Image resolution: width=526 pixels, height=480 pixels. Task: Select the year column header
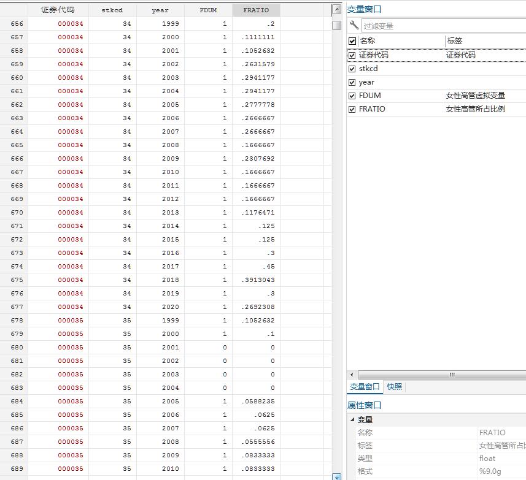tap(160, 10)
